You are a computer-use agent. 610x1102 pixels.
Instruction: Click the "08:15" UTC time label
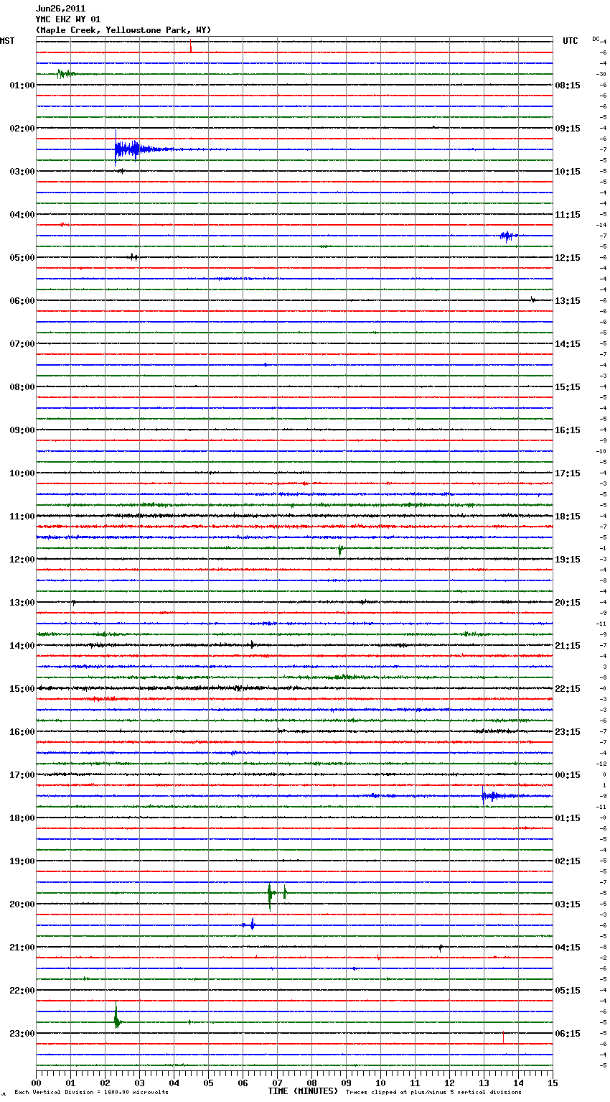(568, 85)
